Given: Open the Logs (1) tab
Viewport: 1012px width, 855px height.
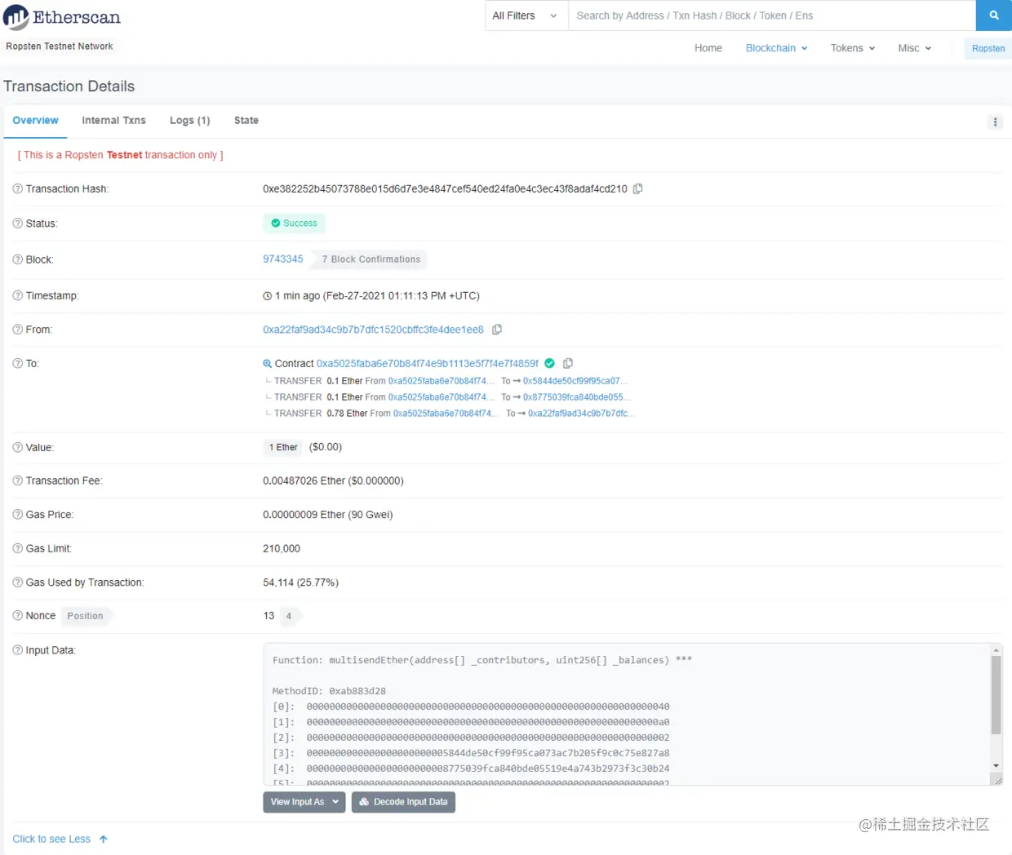Looking at the screenshot, I should (190, 121).
